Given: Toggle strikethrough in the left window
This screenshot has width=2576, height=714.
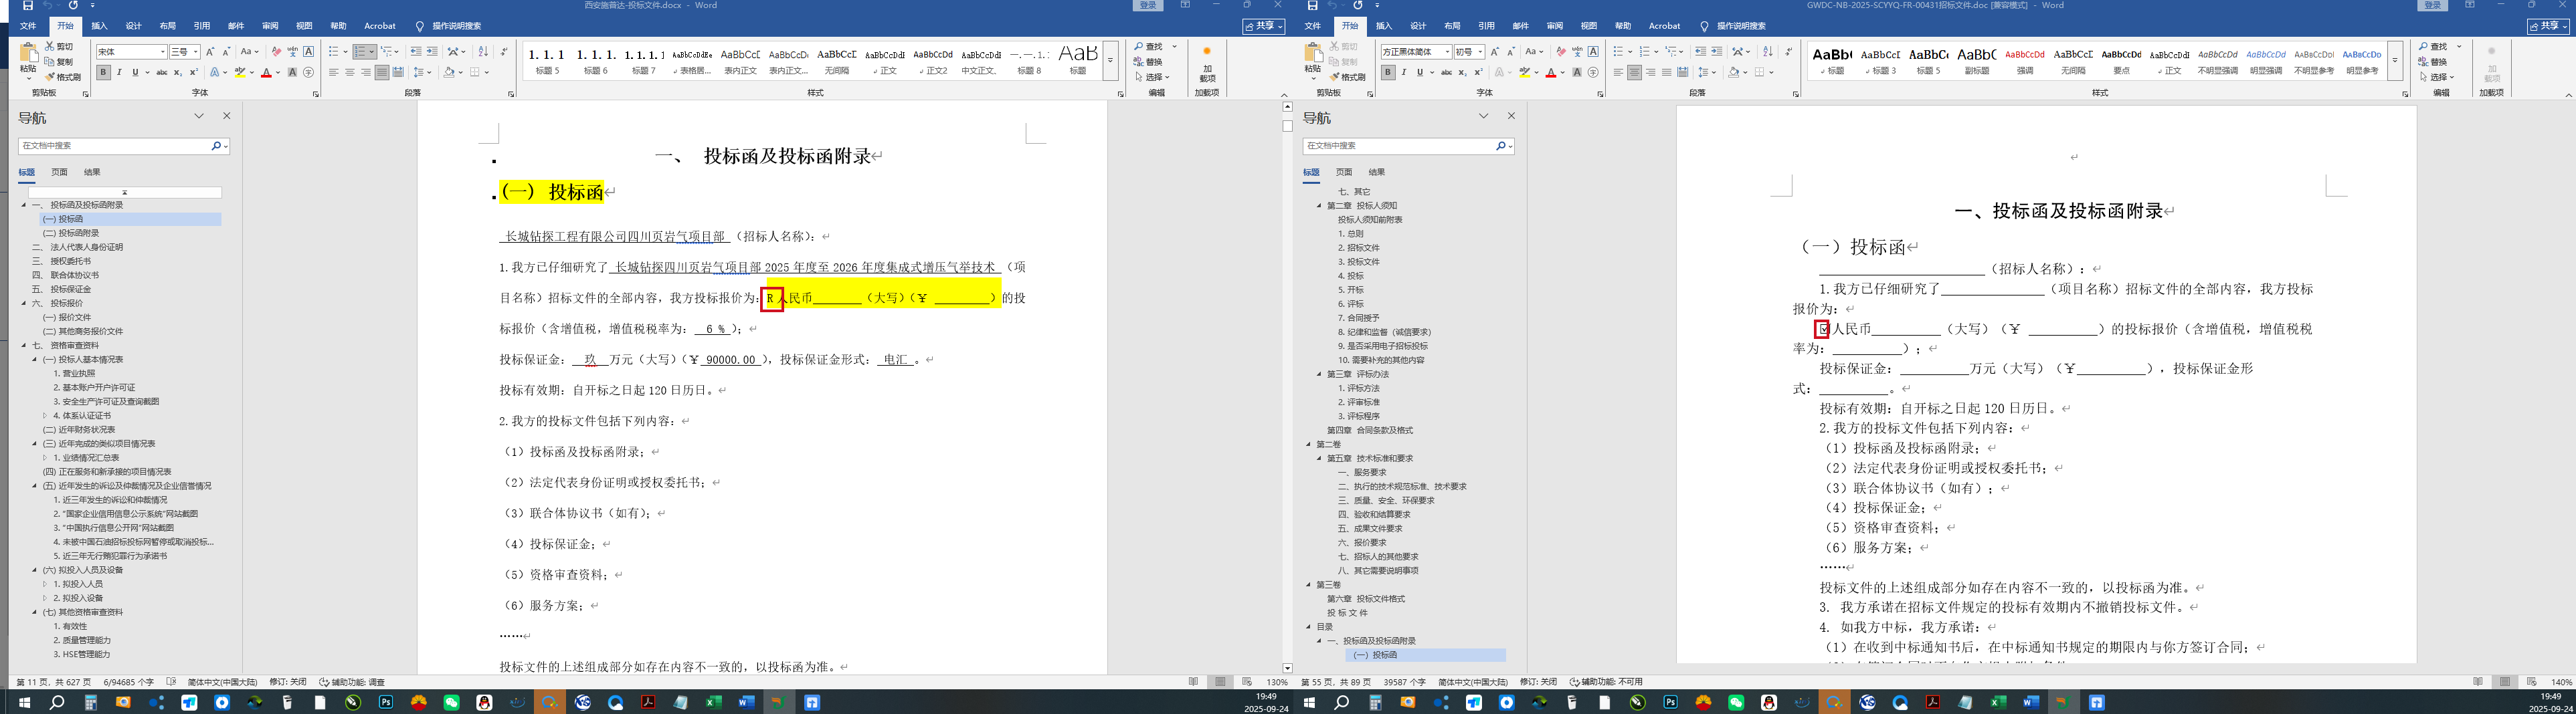Looking at the screenshot, I should pos(162,73).
